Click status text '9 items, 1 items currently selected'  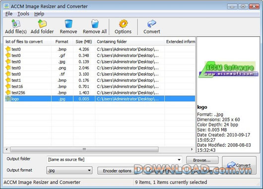pyautogui.click(x=171, y=182)
